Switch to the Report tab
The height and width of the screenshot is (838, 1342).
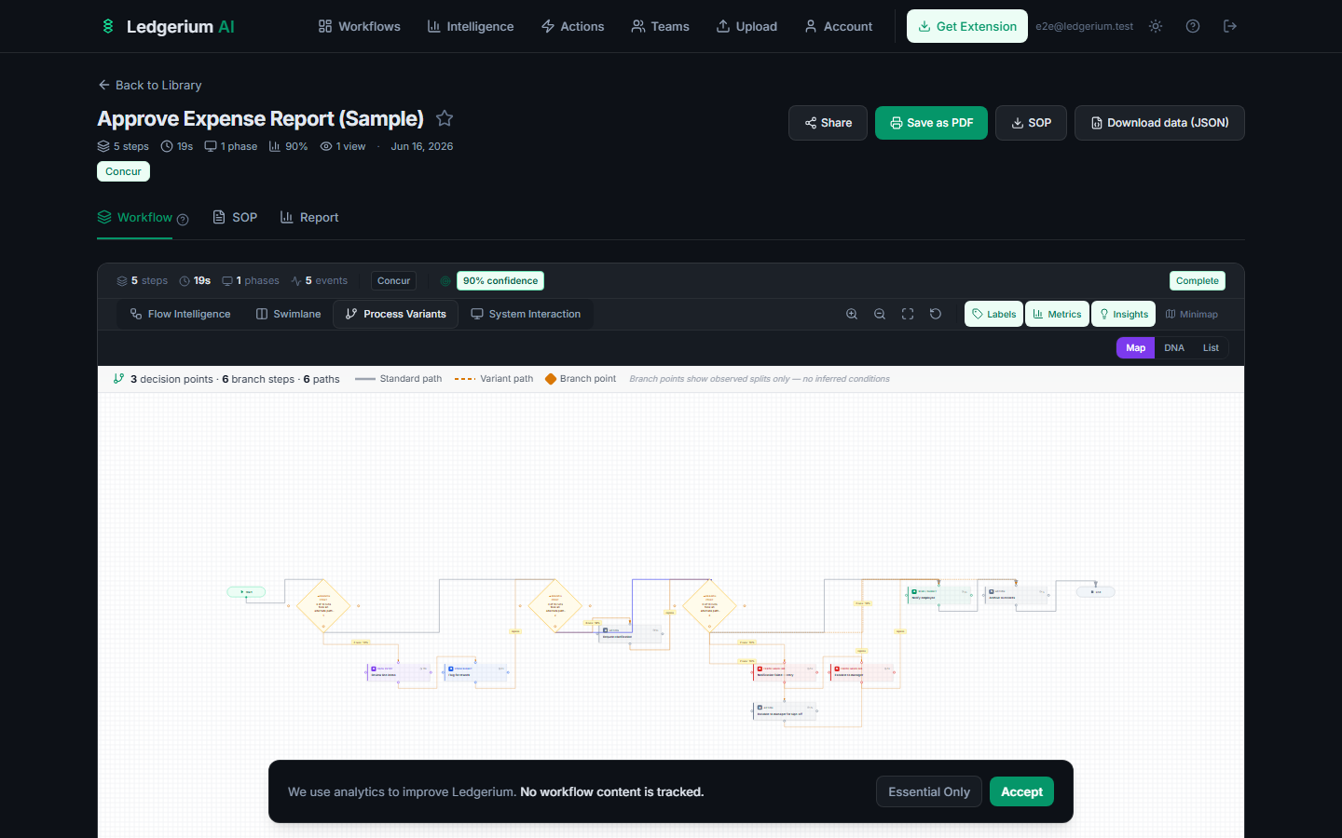pyautogui.click(x=309, y=217)
